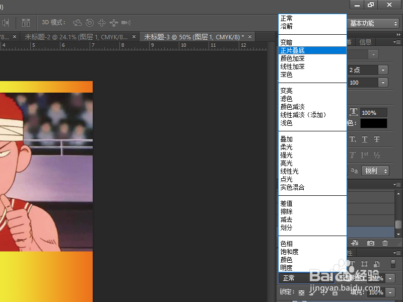Open the black text color swatch
This screenshot has height=302, width=403.
373,123
